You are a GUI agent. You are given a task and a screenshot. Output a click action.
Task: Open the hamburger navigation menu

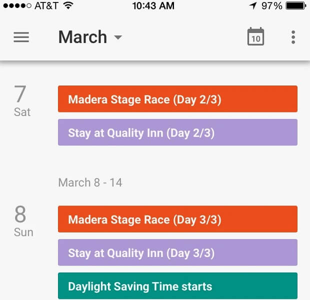(21, 37)
